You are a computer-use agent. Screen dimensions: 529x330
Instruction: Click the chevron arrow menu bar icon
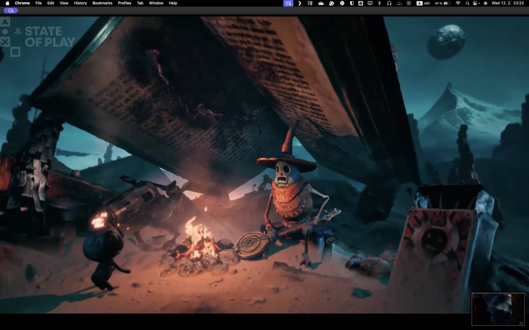[300, 3]
